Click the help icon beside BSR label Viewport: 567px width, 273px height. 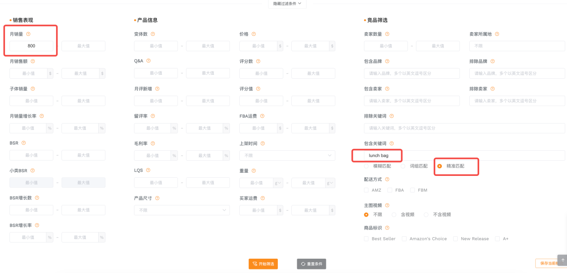(23, 143)
